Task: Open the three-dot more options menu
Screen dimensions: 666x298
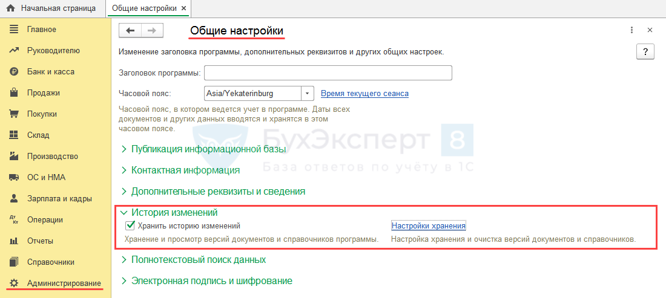Action: pos(631,30)
